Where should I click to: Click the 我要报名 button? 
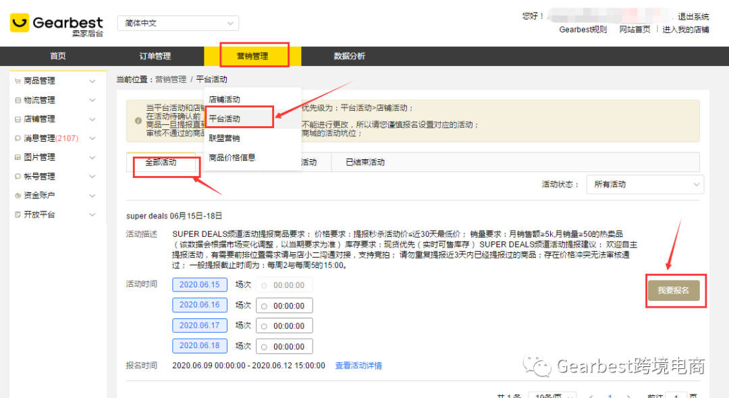674,291
